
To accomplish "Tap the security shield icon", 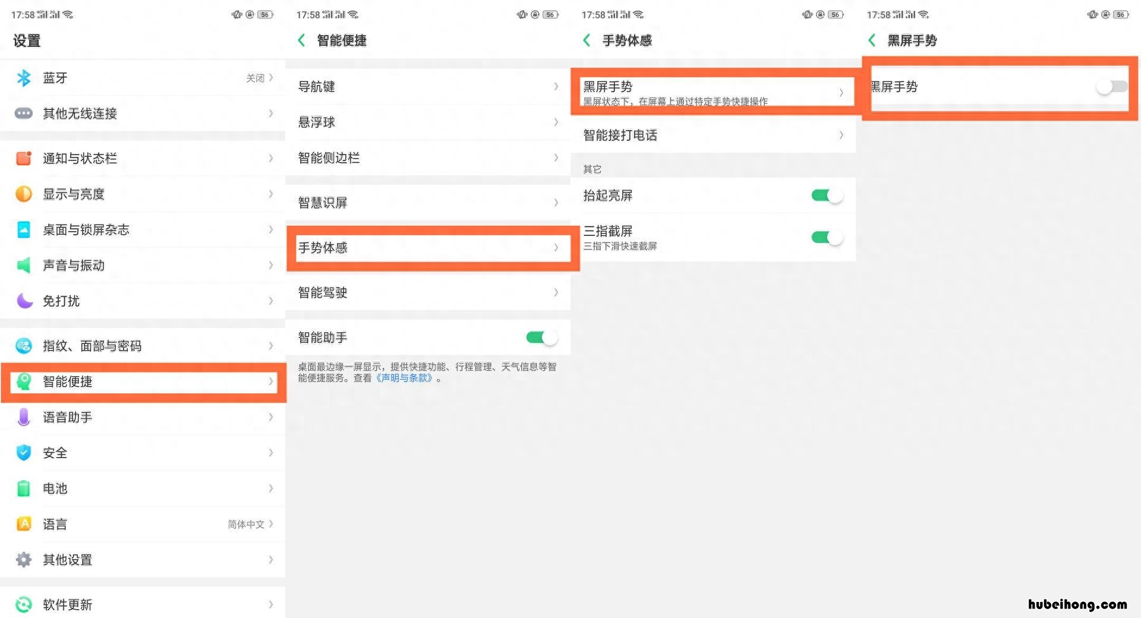I will [x=24, y=453].
